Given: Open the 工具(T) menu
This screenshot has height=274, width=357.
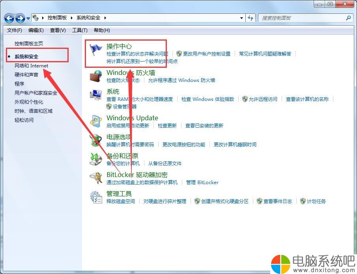Looking at the screenshot, I should click(x=80, y=30).
